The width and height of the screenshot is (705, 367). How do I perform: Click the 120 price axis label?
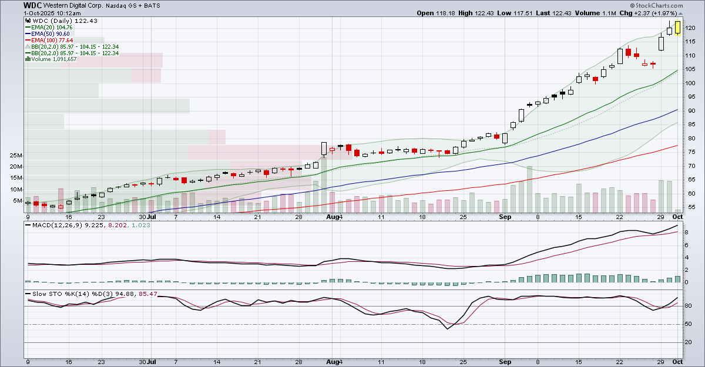(x=691, y=28)
